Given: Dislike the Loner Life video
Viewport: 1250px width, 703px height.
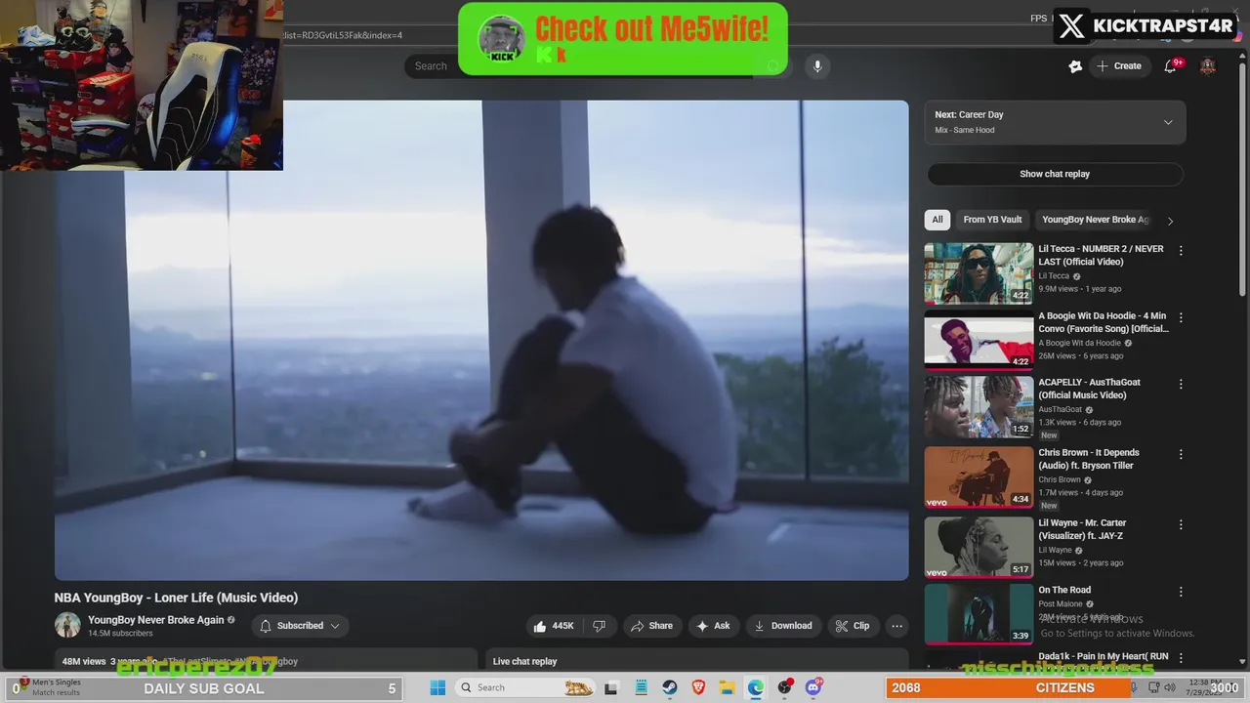Looking at the screenshot, I should 600,626.
